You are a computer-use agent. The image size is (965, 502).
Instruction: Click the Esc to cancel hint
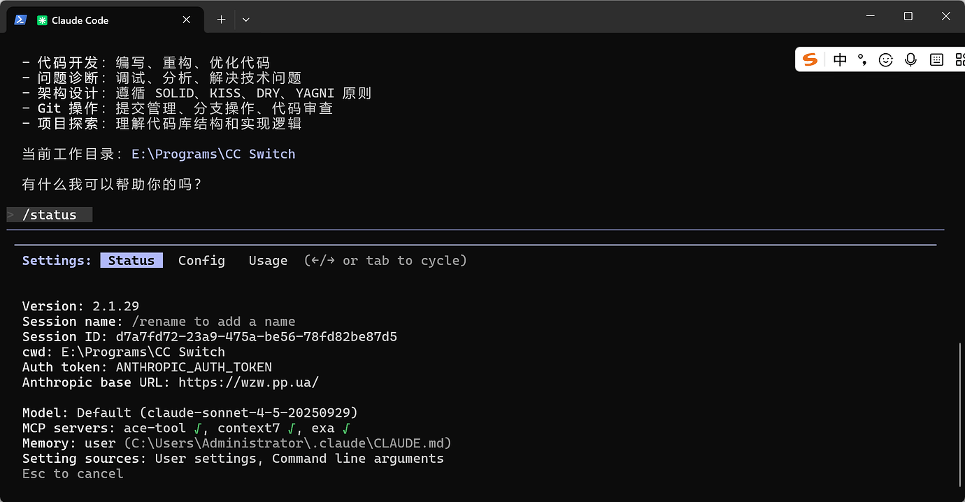click(73, 474)
